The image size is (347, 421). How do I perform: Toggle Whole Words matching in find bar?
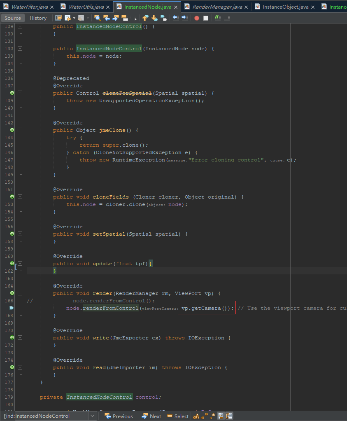(205, 416)
